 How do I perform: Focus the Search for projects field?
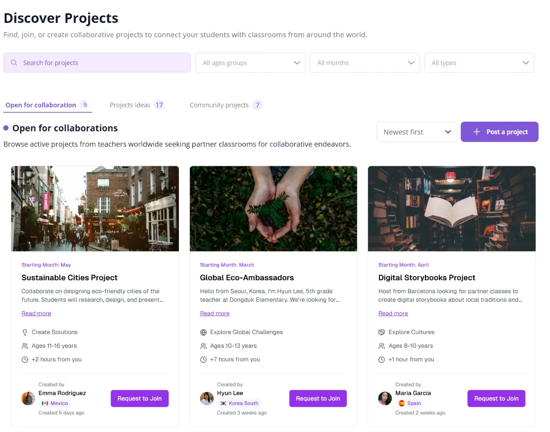97,63
